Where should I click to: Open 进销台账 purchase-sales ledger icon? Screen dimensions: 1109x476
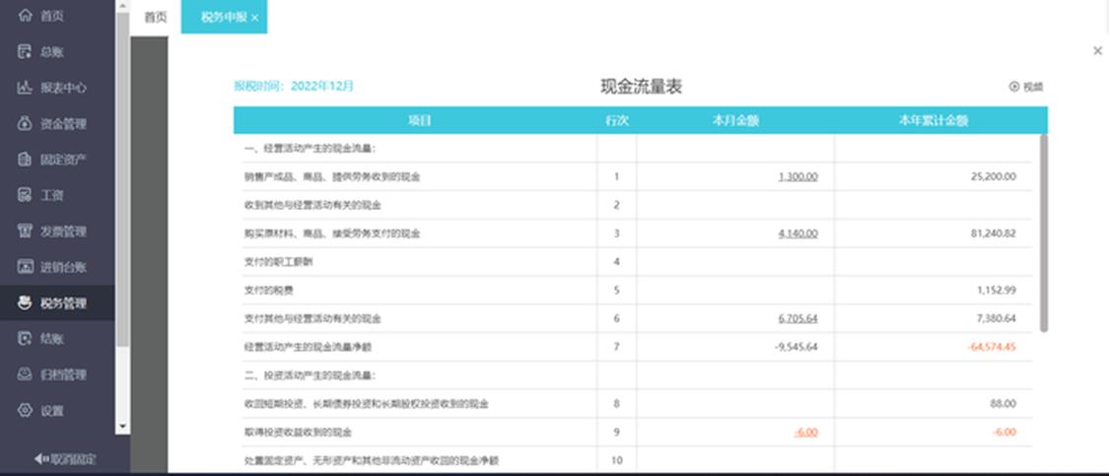pyautogui.click(x=25, y=267)
